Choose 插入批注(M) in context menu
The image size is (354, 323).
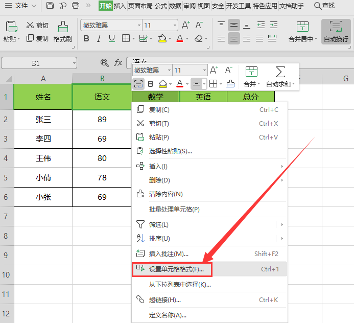[x=209, y=254]
